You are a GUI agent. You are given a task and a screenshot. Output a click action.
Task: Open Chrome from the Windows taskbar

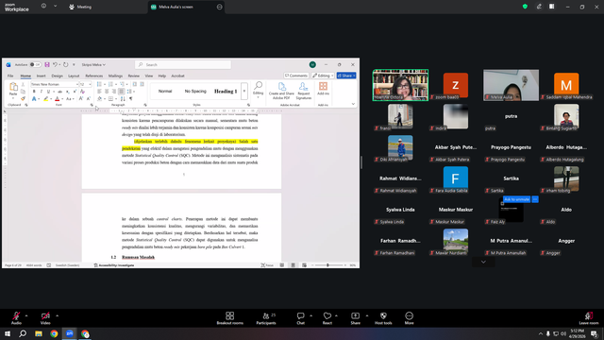[x=54, y=333]
